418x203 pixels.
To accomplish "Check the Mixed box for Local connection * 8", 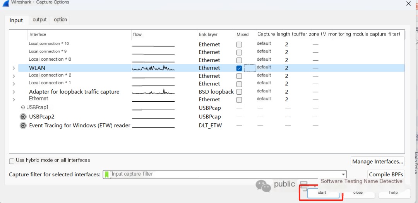I will coord(239,60).
